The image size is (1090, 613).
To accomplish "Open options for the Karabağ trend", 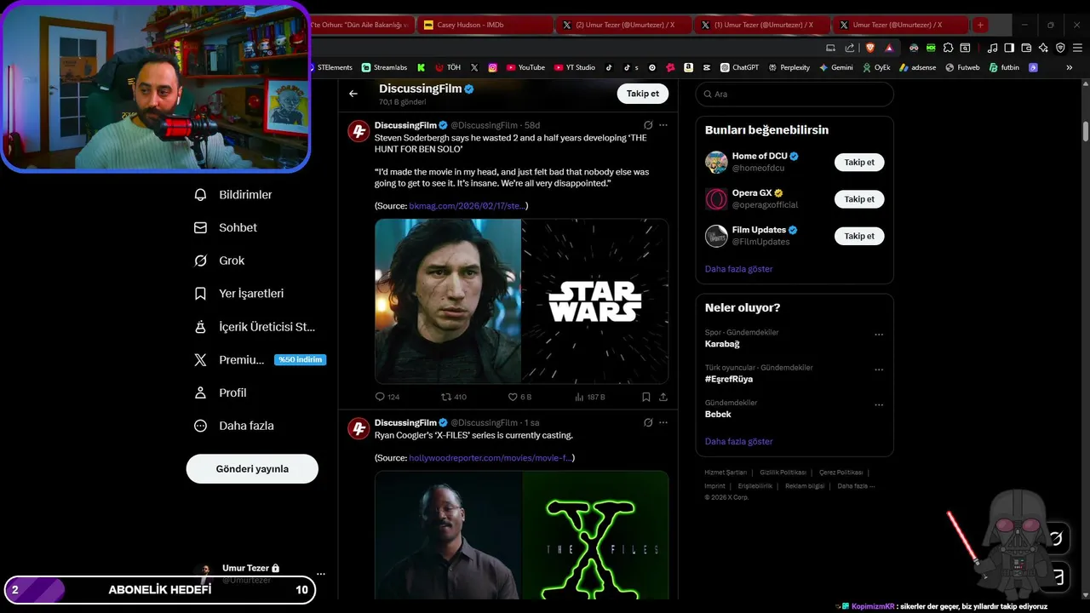I will tap(879, 335).
